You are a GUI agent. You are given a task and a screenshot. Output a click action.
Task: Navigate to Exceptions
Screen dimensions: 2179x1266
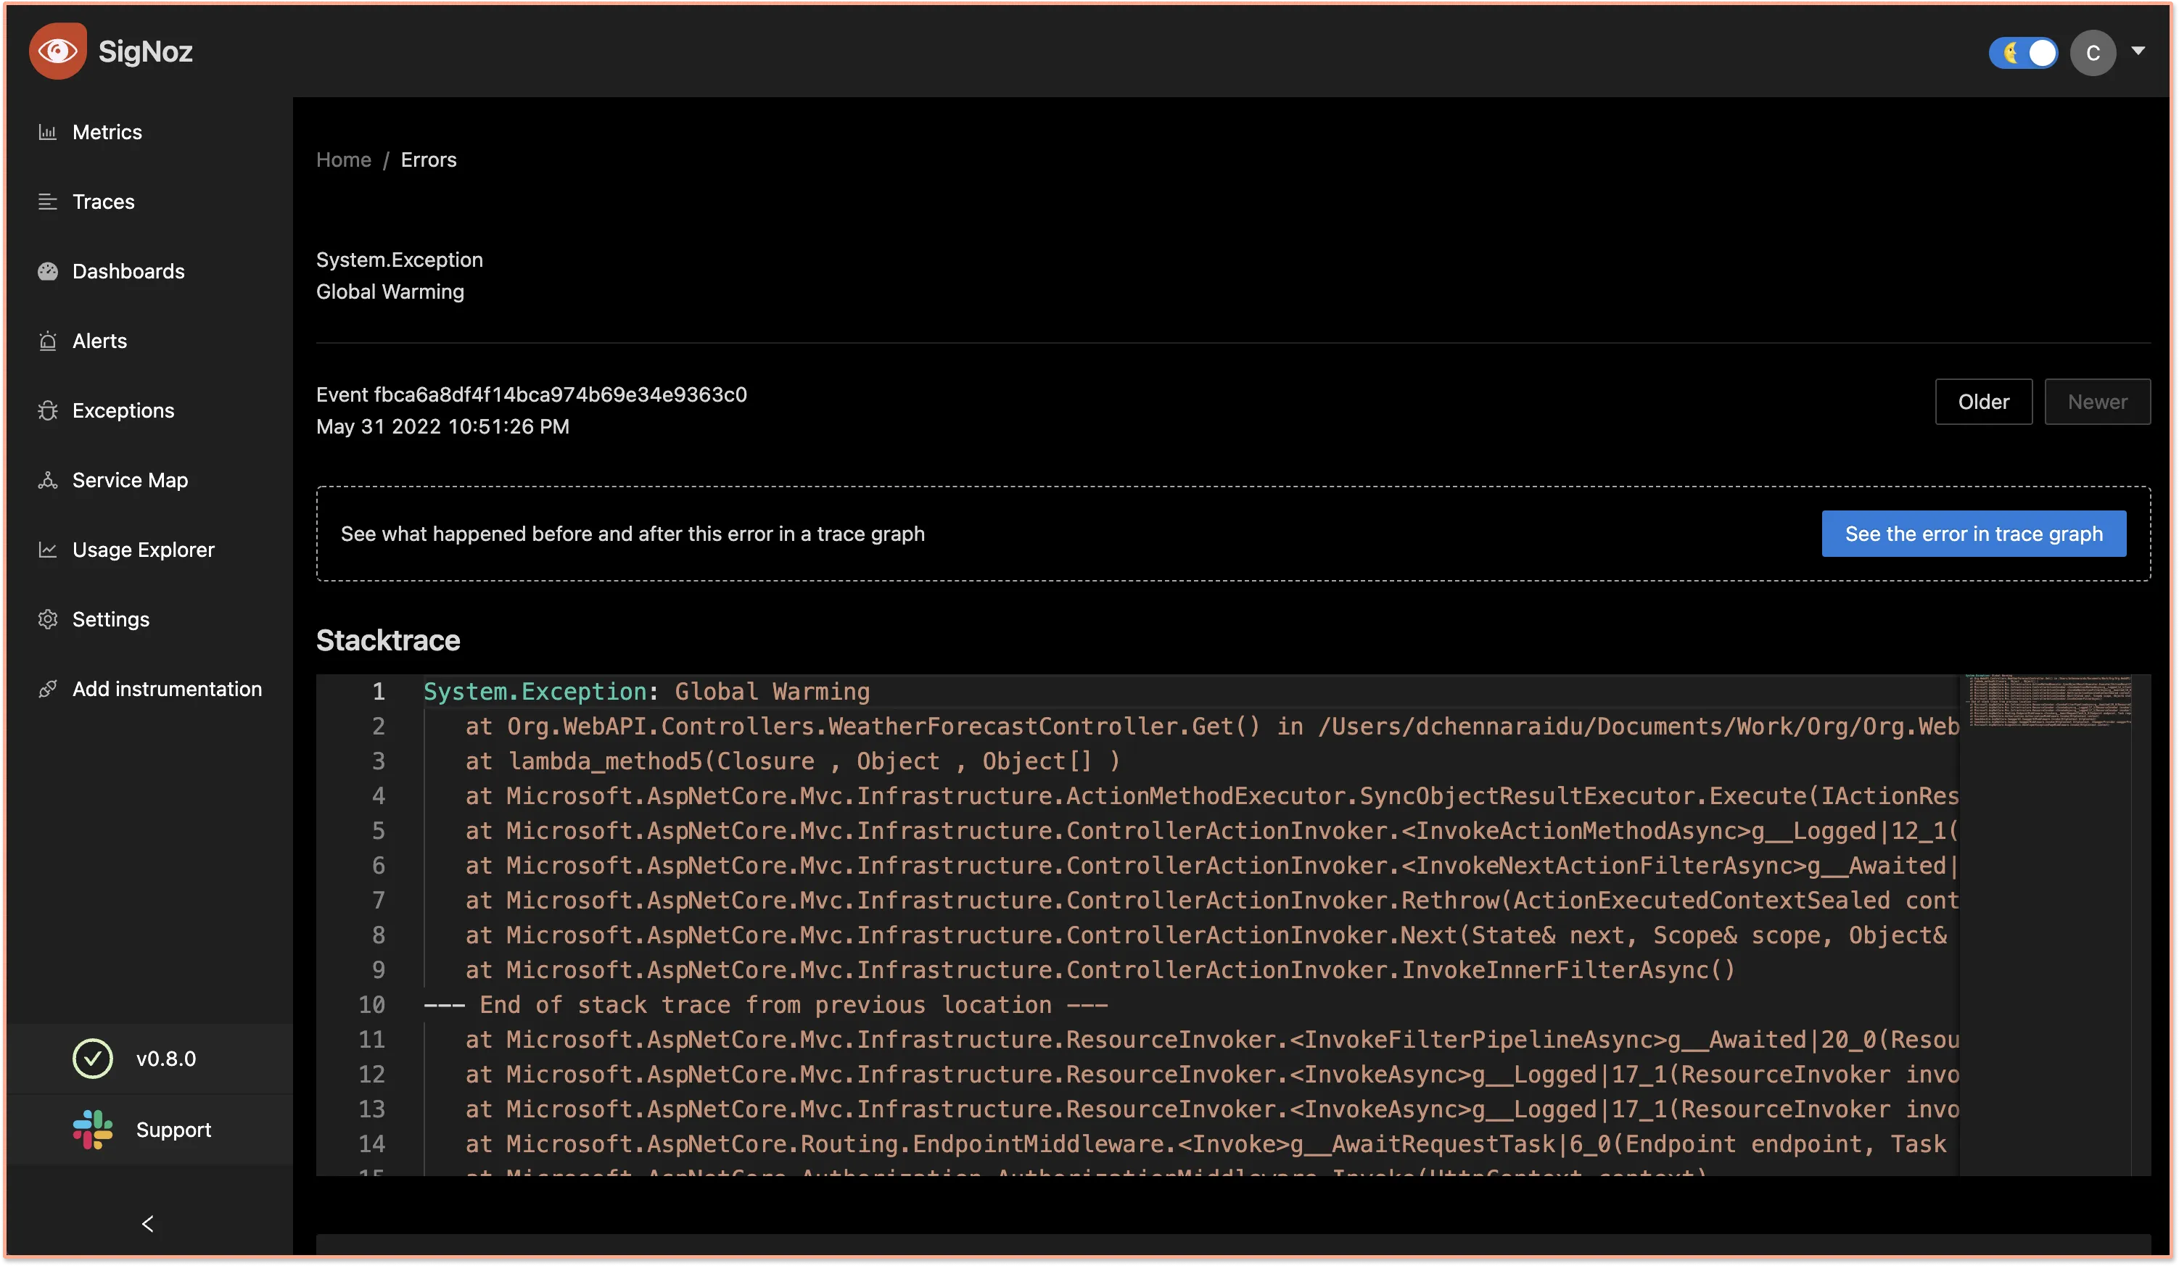[x=123, y=410]
